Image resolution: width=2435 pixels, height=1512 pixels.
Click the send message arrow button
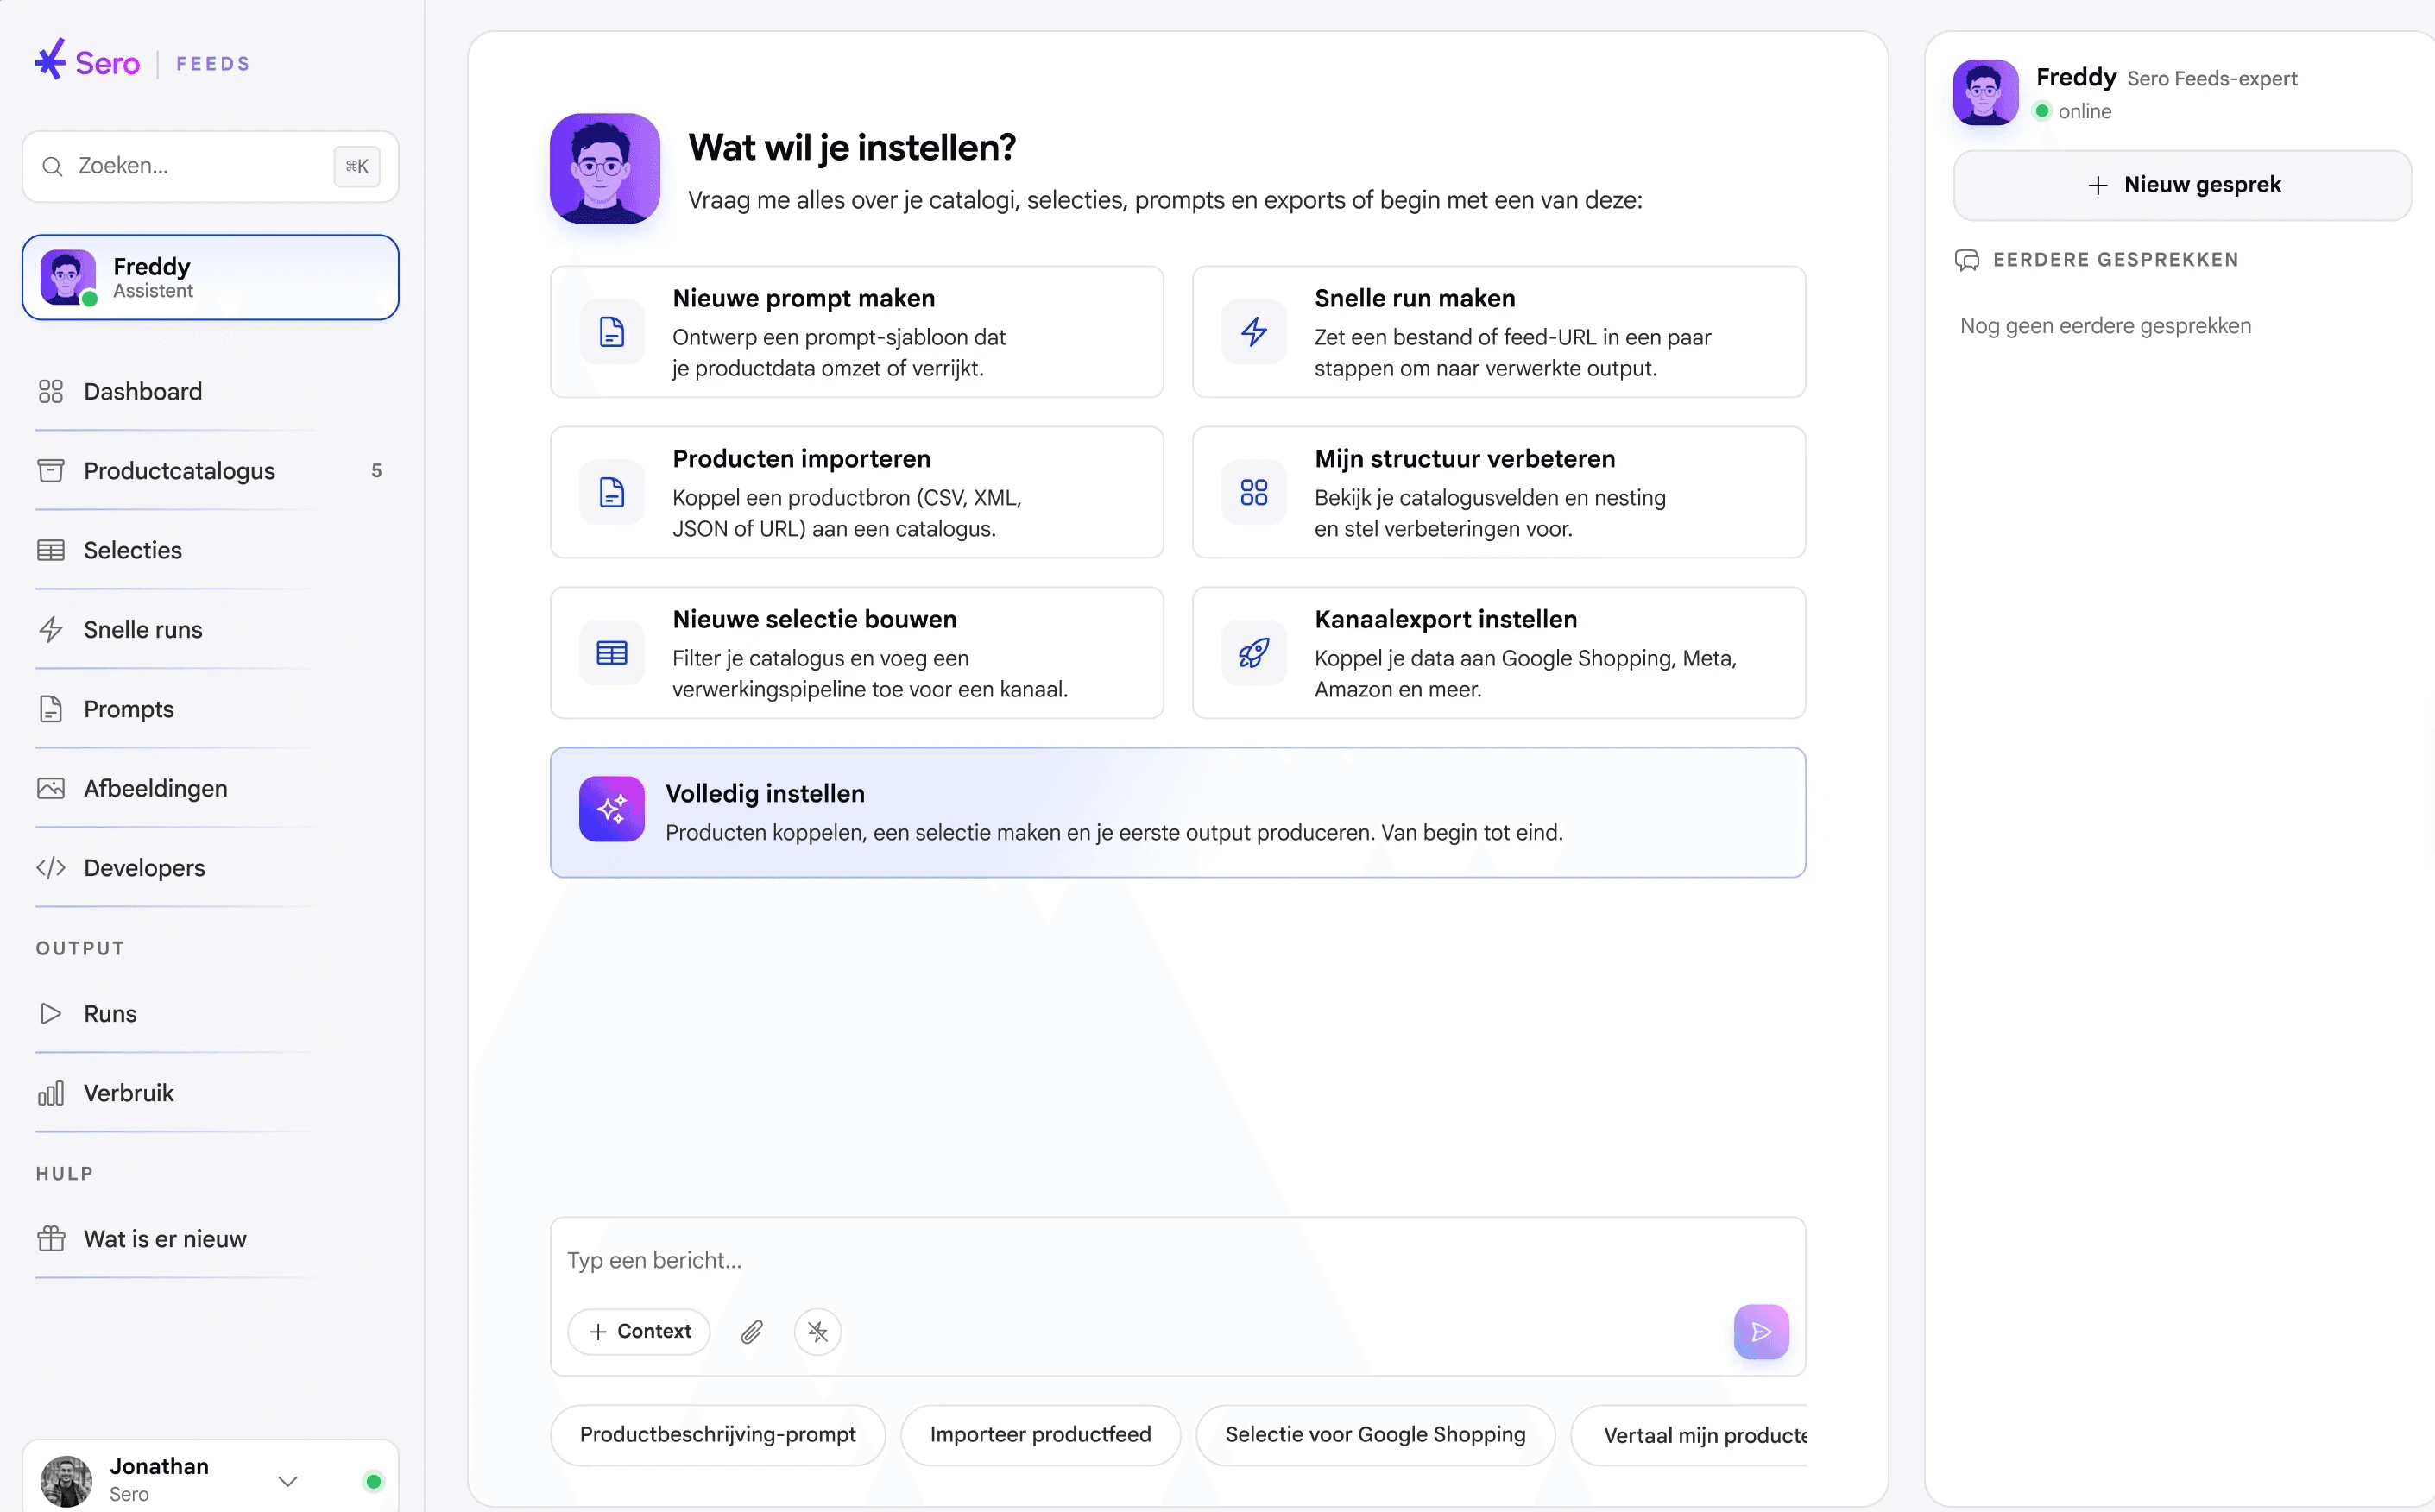point(1761,1331)
